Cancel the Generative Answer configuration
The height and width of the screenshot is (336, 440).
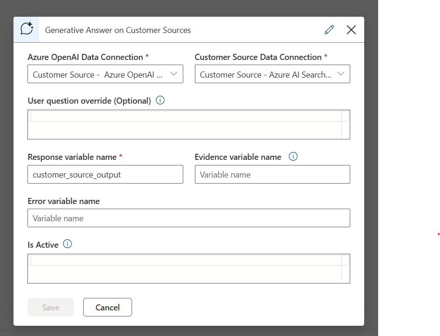107,307
